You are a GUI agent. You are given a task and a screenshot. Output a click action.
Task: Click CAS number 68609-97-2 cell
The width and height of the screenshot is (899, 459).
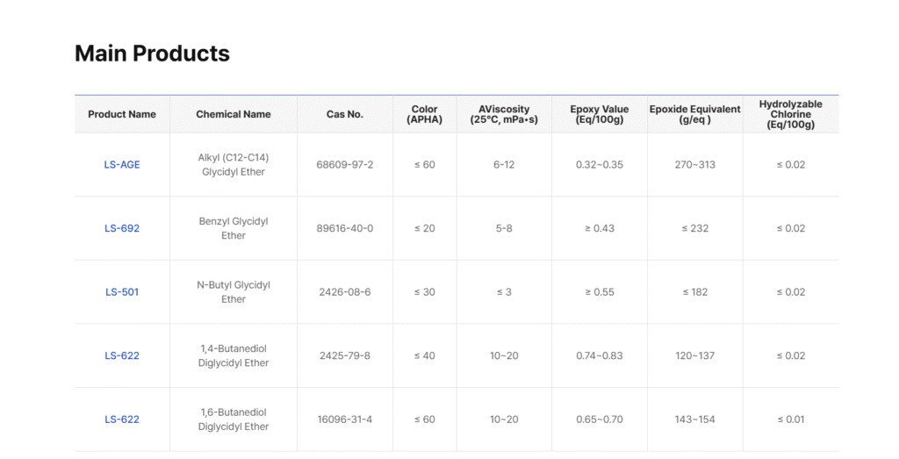tap(345, 165)
